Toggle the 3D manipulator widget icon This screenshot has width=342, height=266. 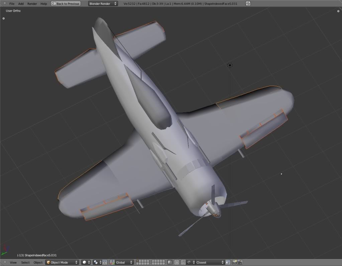(112, 262)
